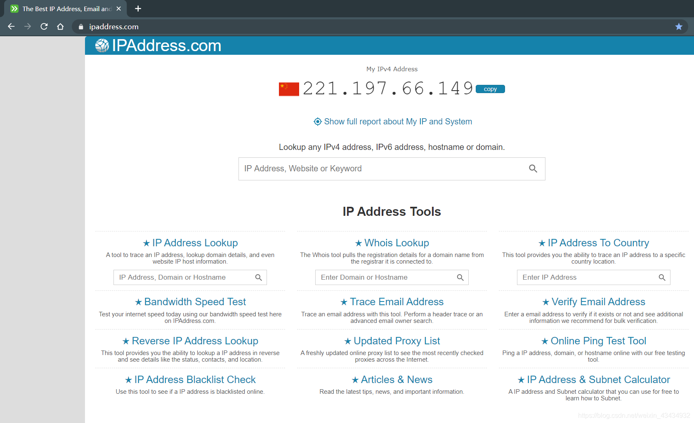Click the padlock site security icon
Screen dimensions: 694x423
pos(81,27)
